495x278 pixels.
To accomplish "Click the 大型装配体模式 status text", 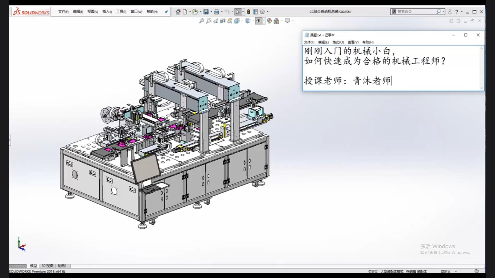I will (392, 271).
